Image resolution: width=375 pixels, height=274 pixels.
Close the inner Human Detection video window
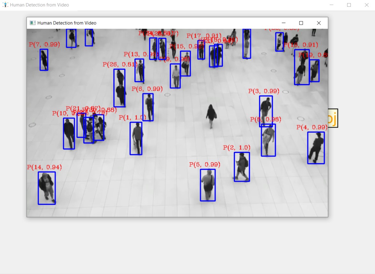coord(318,23)
